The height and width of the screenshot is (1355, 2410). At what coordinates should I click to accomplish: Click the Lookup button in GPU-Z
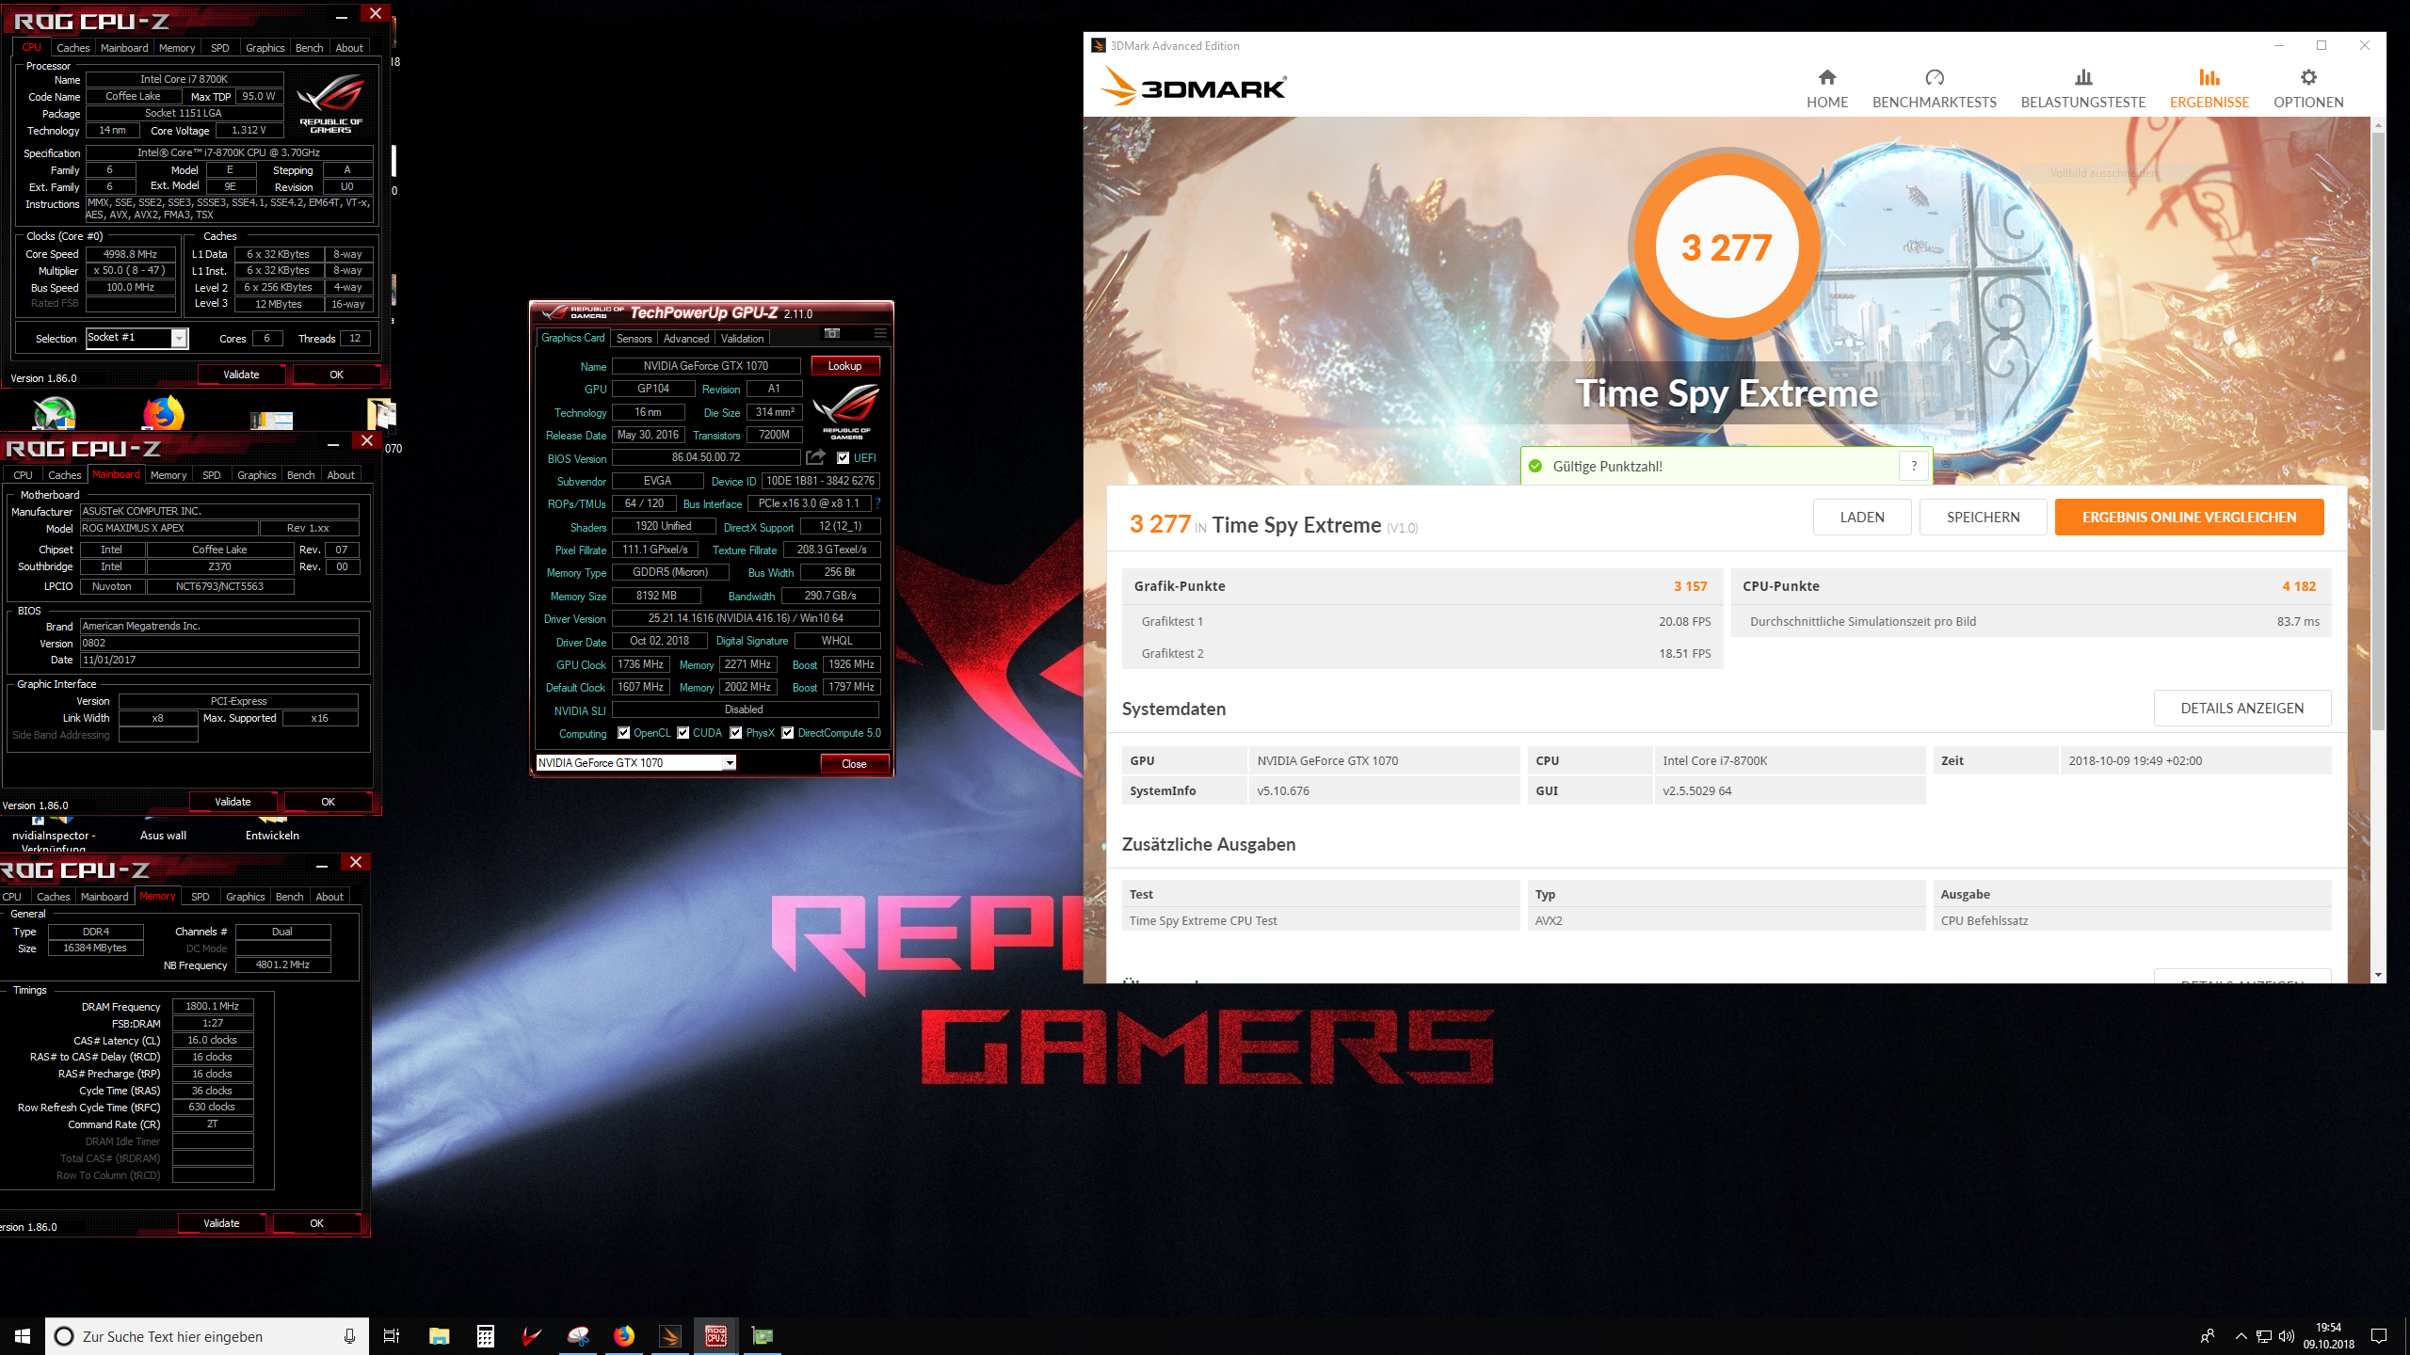[x=844, y=366]
